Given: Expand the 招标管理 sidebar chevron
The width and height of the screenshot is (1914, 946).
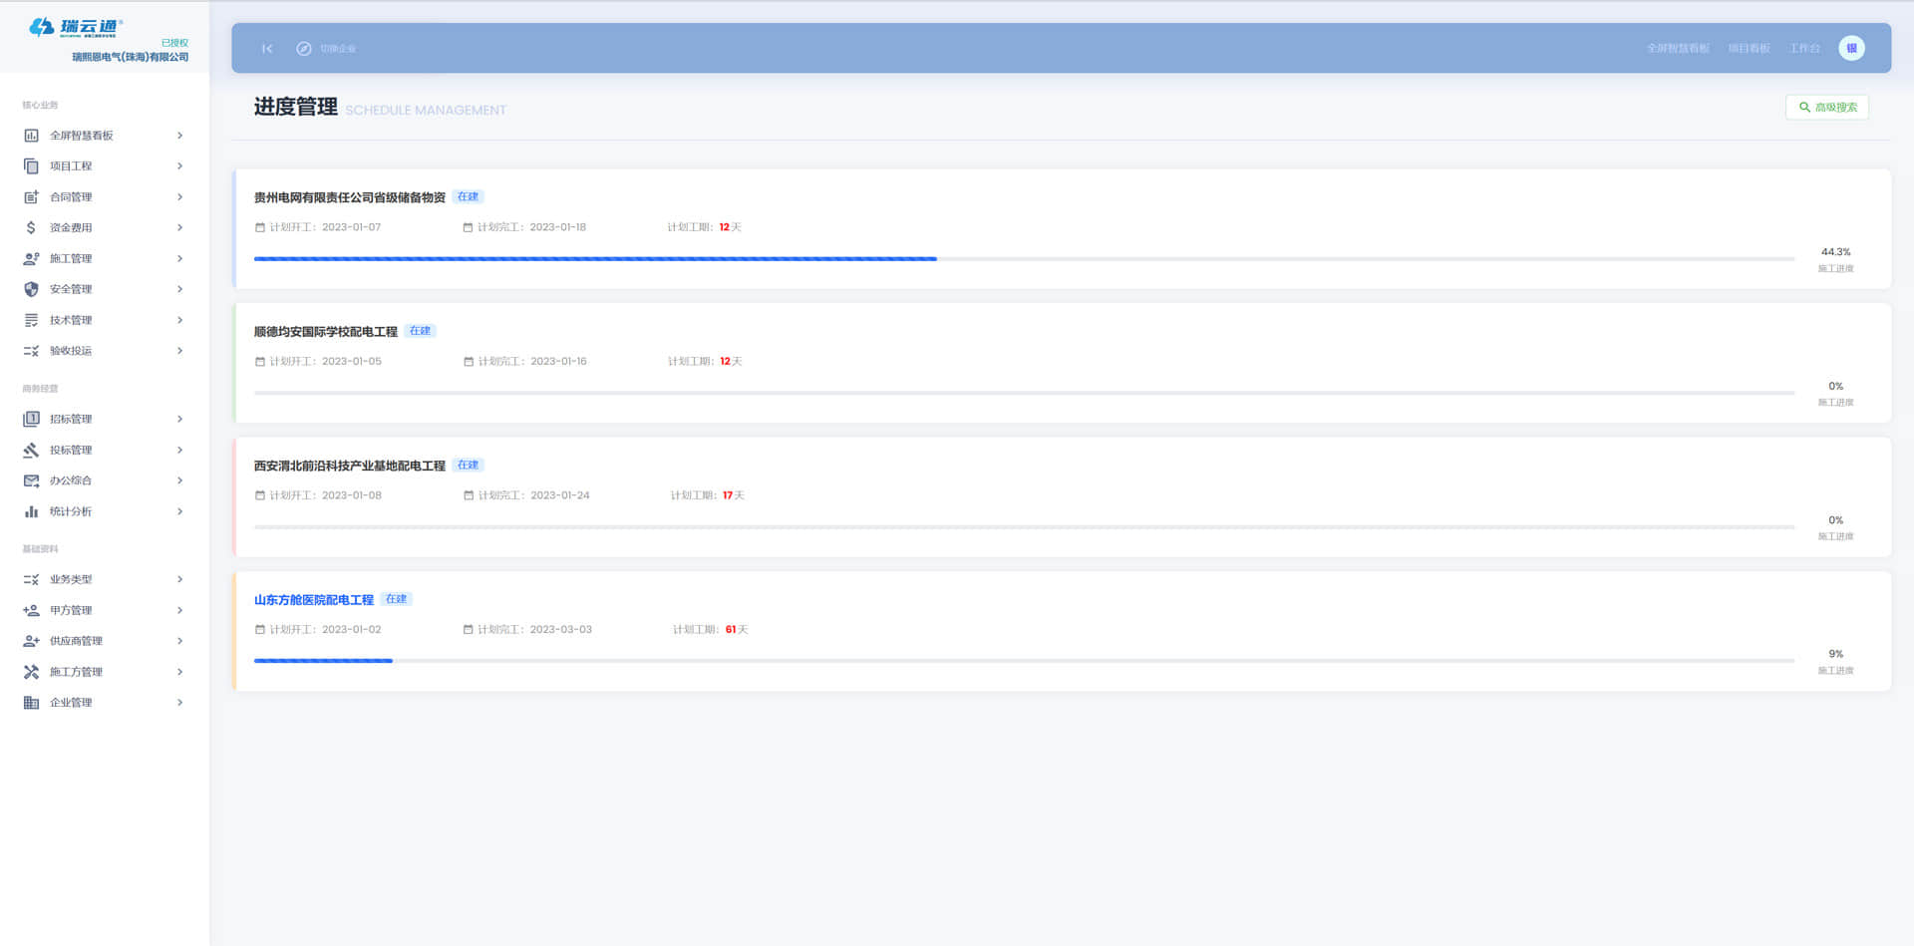Looking at the screenshot, I should pos(179,420).
